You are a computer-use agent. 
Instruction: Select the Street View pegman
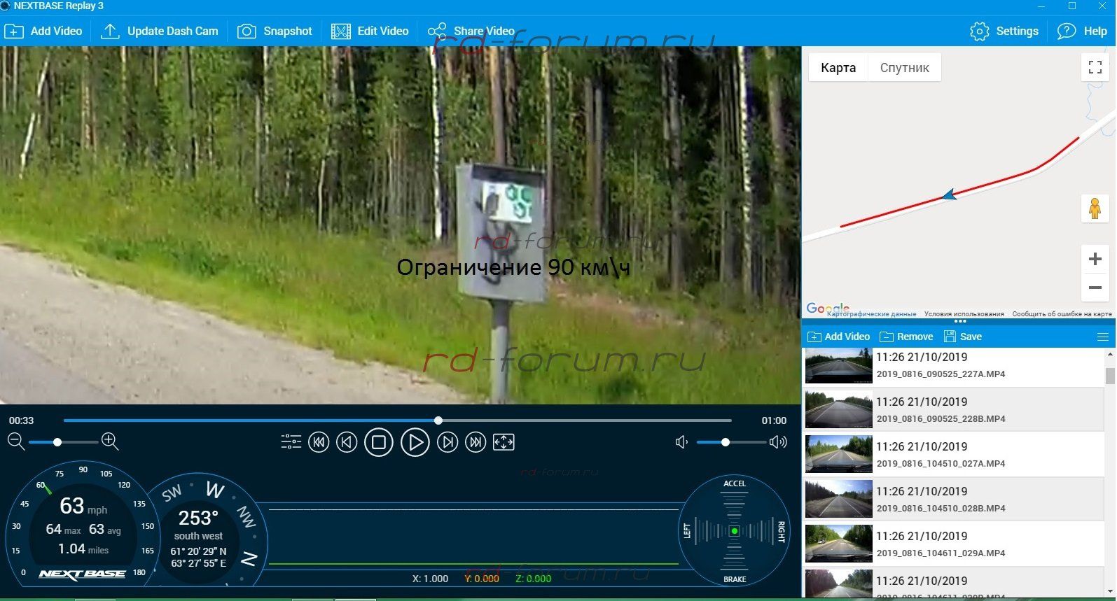tap(1095, 208)
